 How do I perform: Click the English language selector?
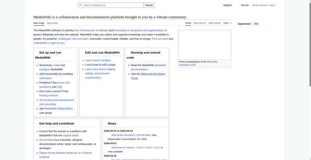[227, 5]
